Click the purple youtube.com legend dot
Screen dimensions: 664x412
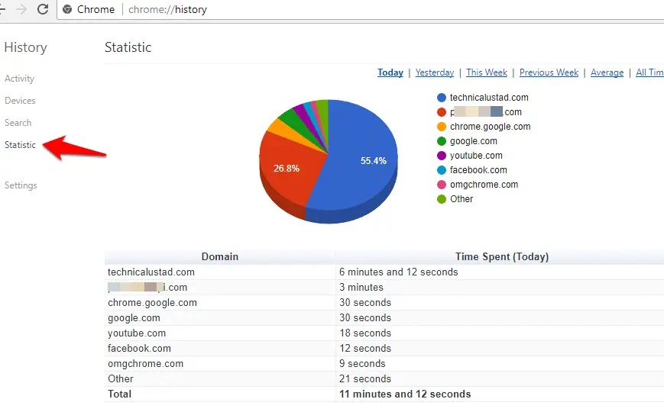pyautogui.click(x=441, y=156)
